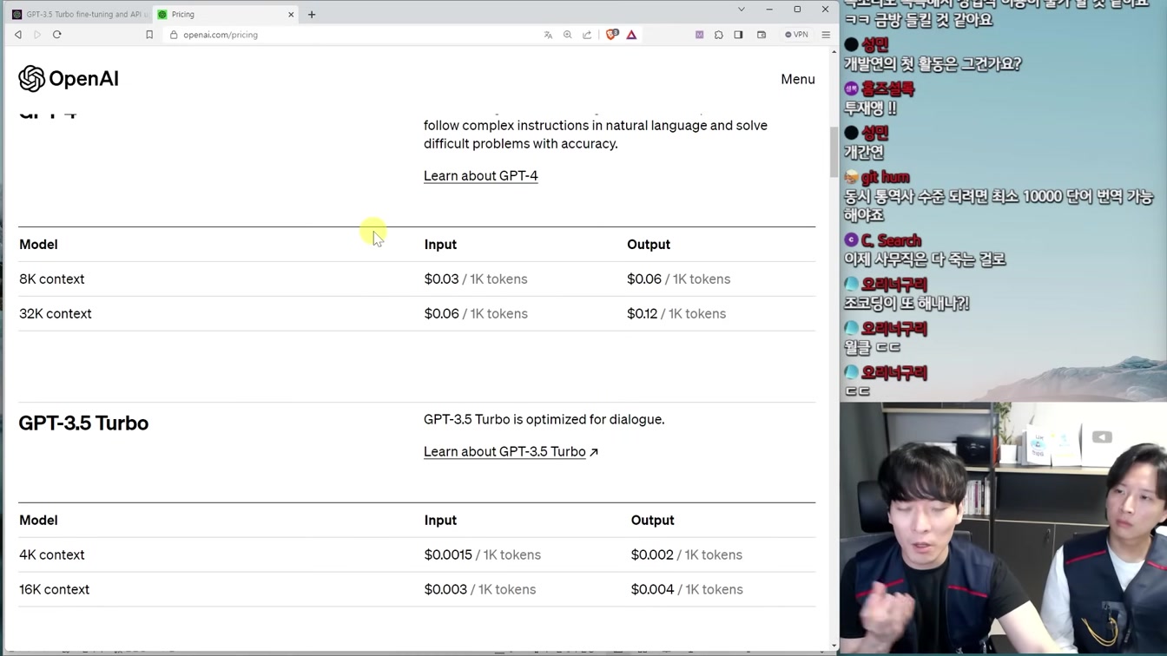Open the tab search dropdown arrow
Image resolution: width=1167 pixels, height=656 pixels.
(741, 10)
